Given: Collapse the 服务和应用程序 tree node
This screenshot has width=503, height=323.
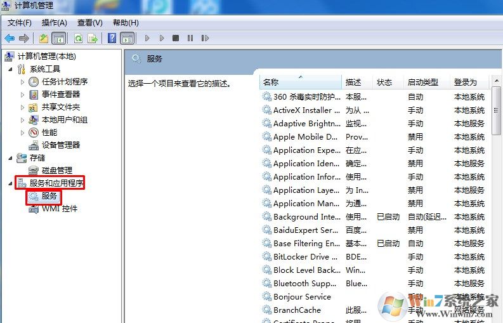Looking at the screenshot, I should point(10,183).
